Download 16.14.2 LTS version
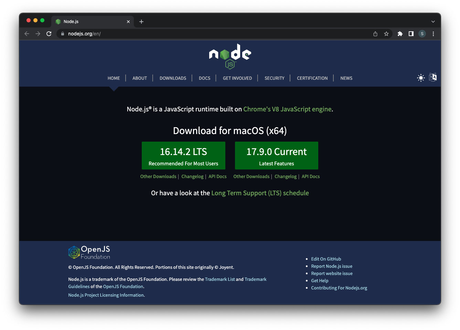 pyautogui.click(x=183, y=155)
